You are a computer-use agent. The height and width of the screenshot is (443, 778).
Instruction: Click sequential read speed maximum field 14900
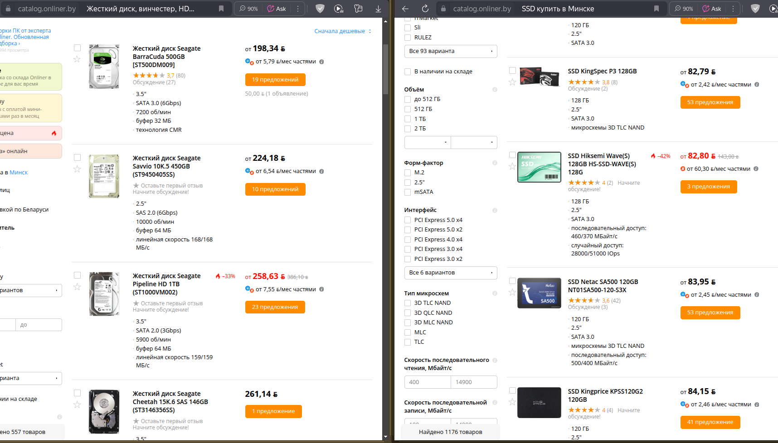[474, 382]
